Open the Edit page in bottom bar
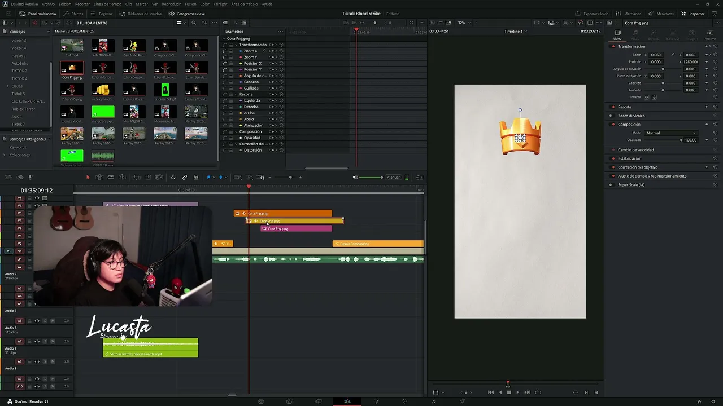Viewport: 723px width, 406px height. click(x=347, y=401)
